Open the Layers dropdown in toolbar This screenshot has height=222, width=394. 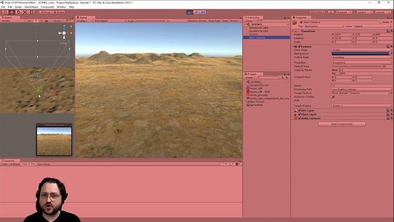364,12
